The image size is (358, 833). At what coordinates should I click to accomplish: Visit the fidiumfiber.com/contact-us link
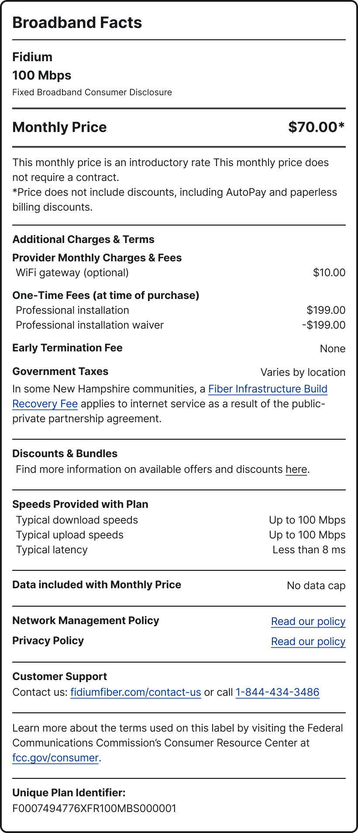coord(135,692)
